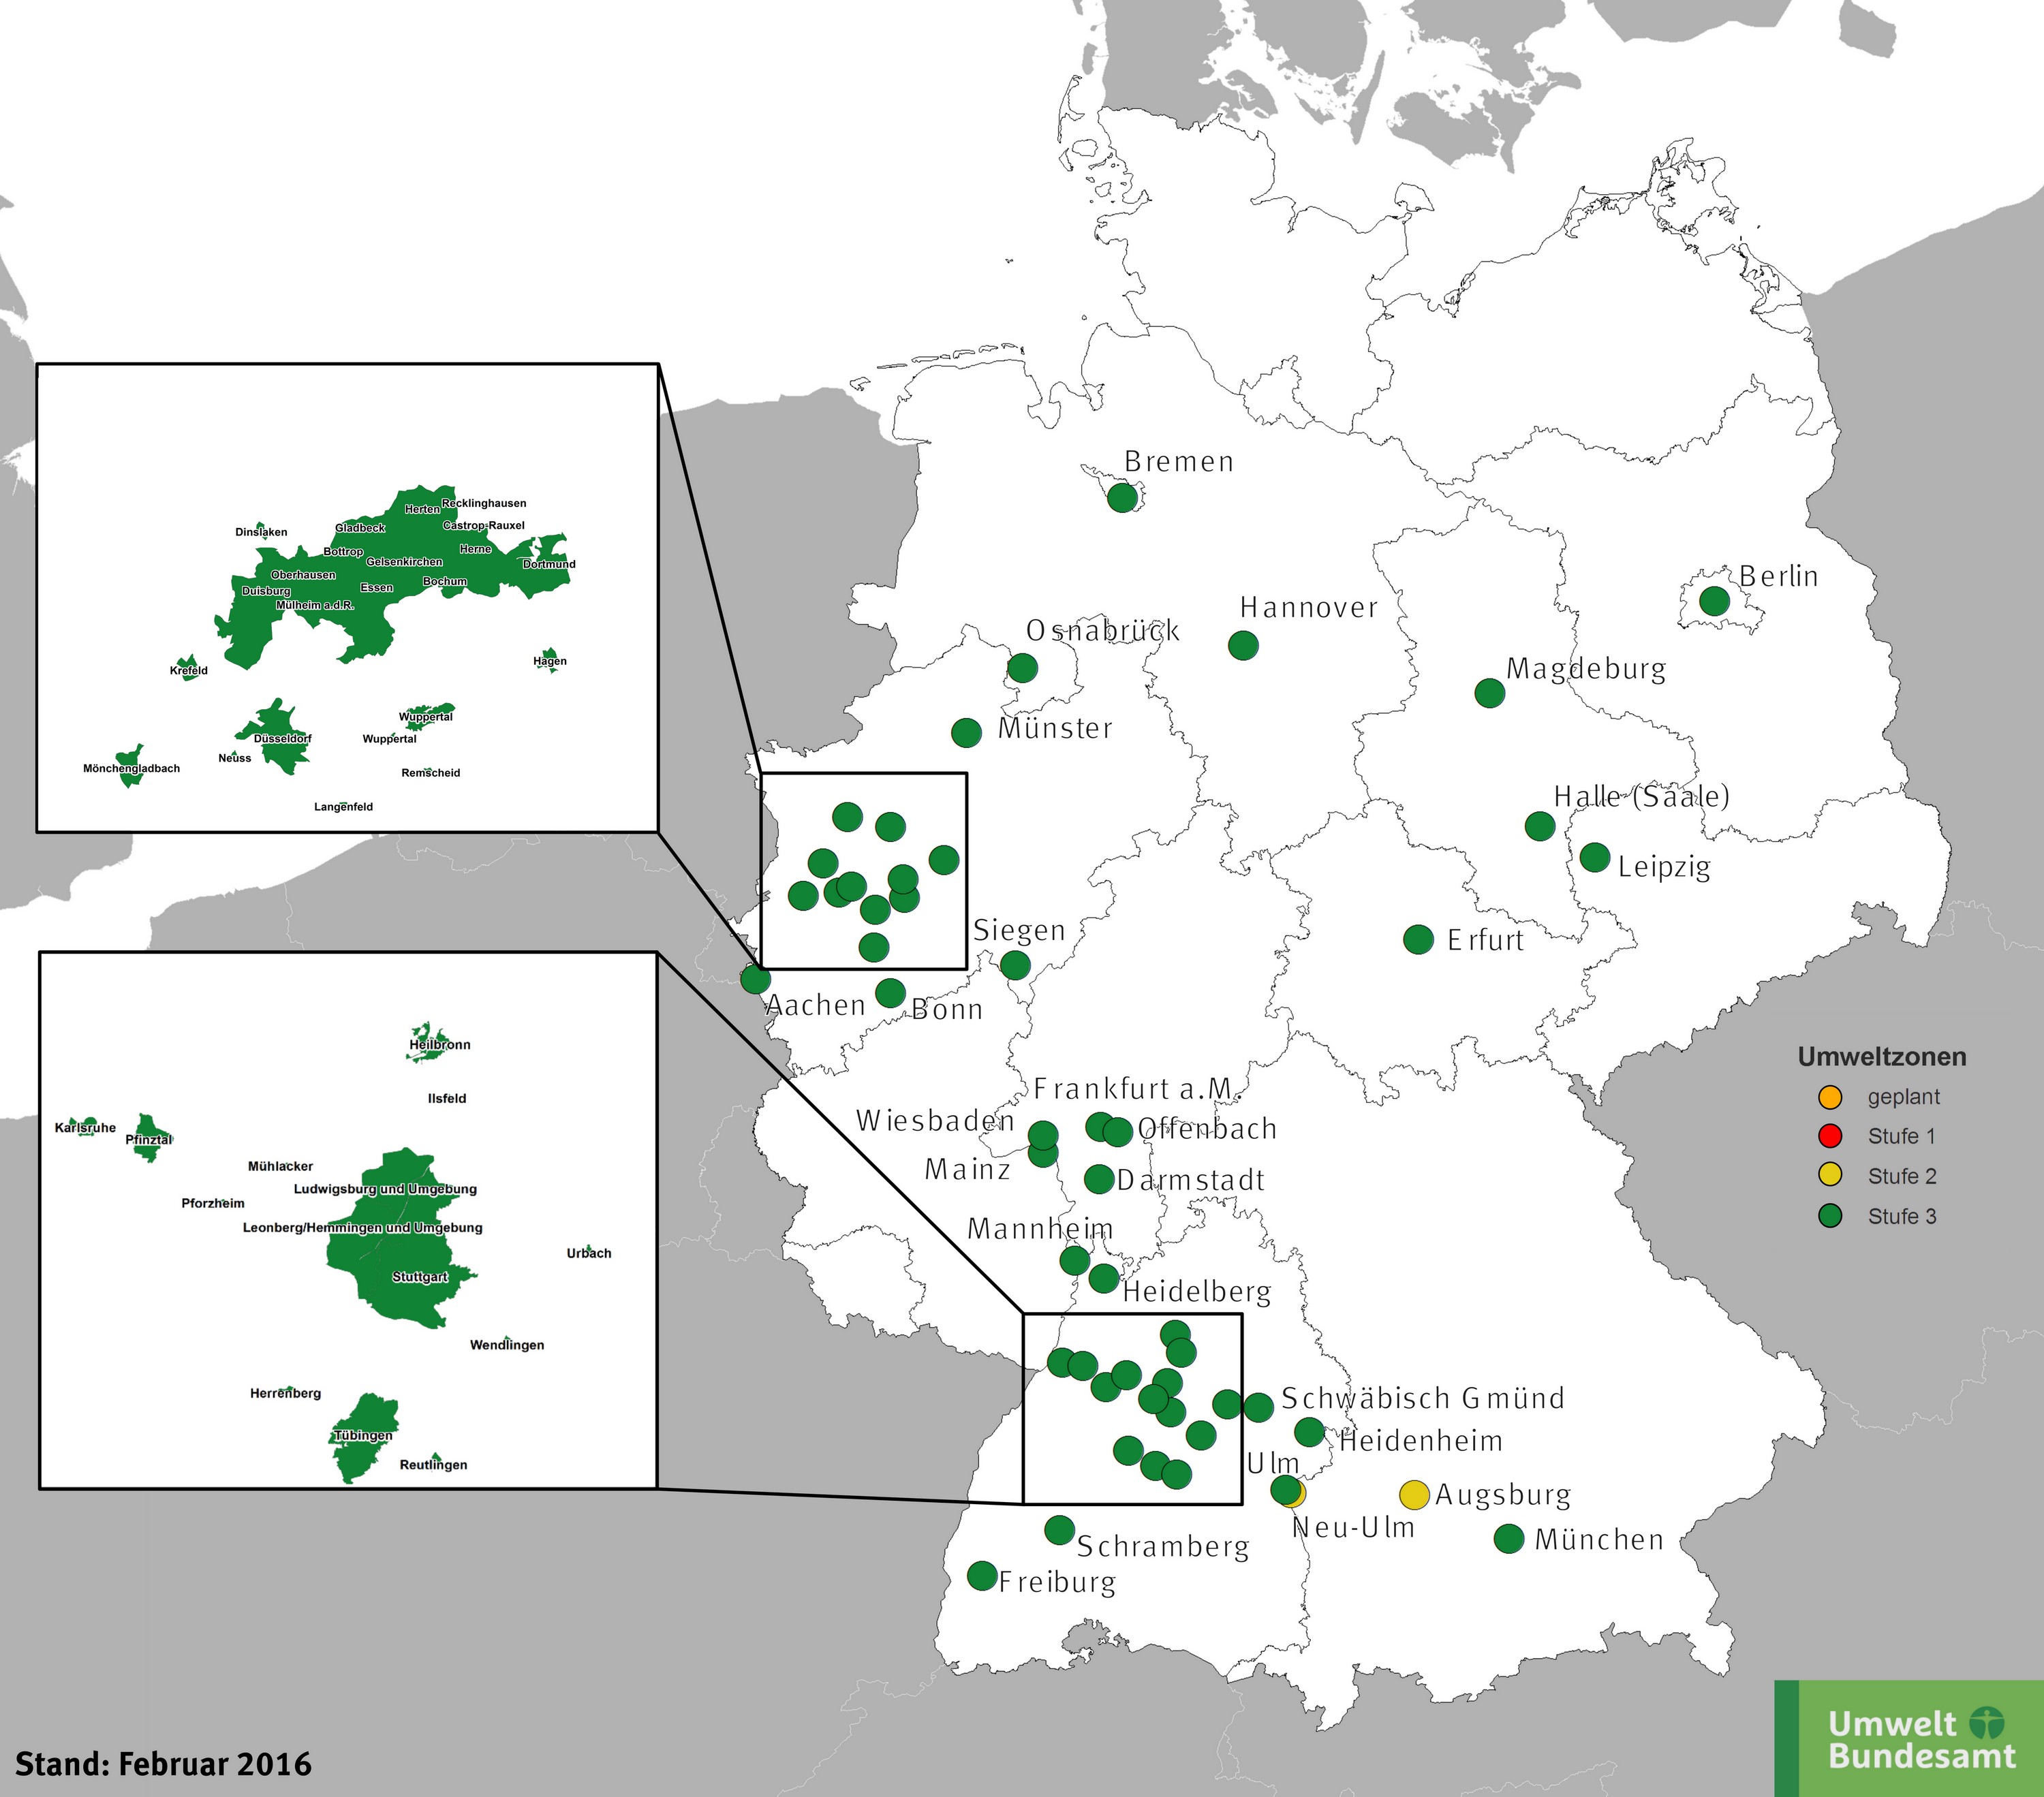The height and width of the screenshot is (1797, 2044).
Task: Click the Magdeburg green marker
Action: point(1490,692)
